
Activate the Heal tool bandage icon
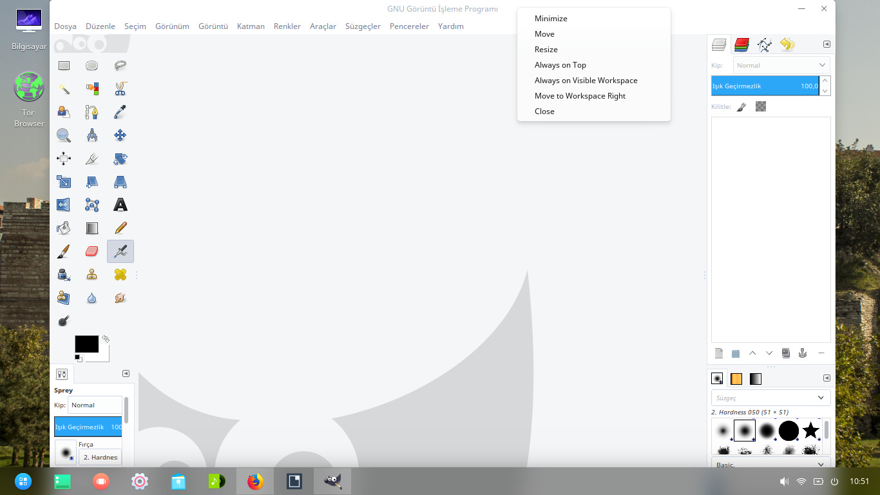point(120,275)
